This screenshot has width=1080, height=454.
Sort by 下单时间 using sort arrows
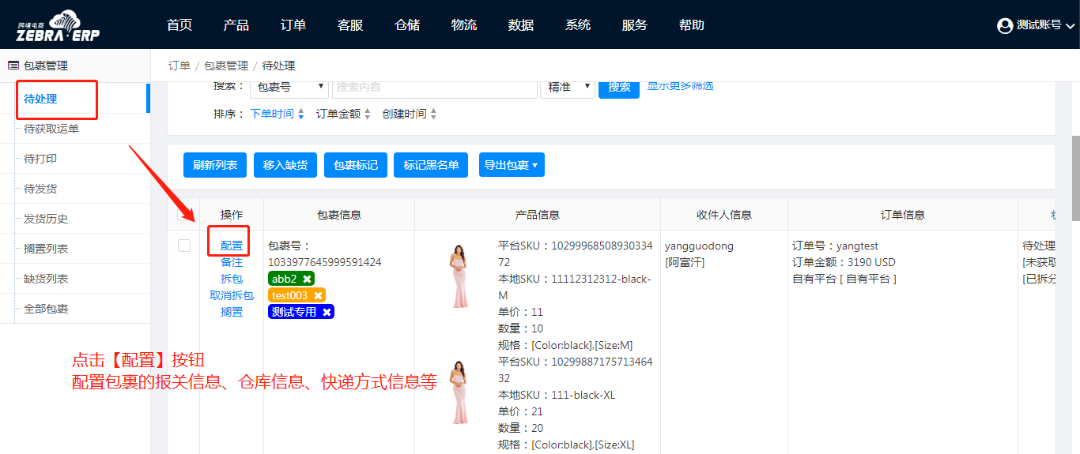(300, 114)
